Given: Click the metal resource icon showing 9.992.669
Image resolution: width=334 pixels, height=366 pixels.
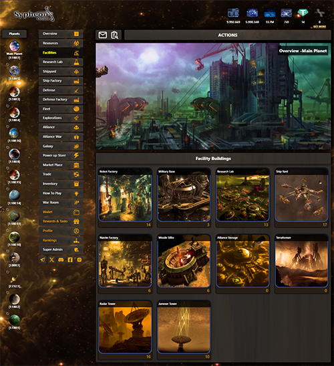Looking at the screenshot, I should pos(233,13).
